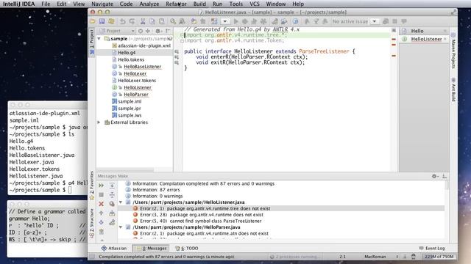The height and width of the screenshot is (264, 471).
Task: Open the Event Log button
Action: click(432, 248)
